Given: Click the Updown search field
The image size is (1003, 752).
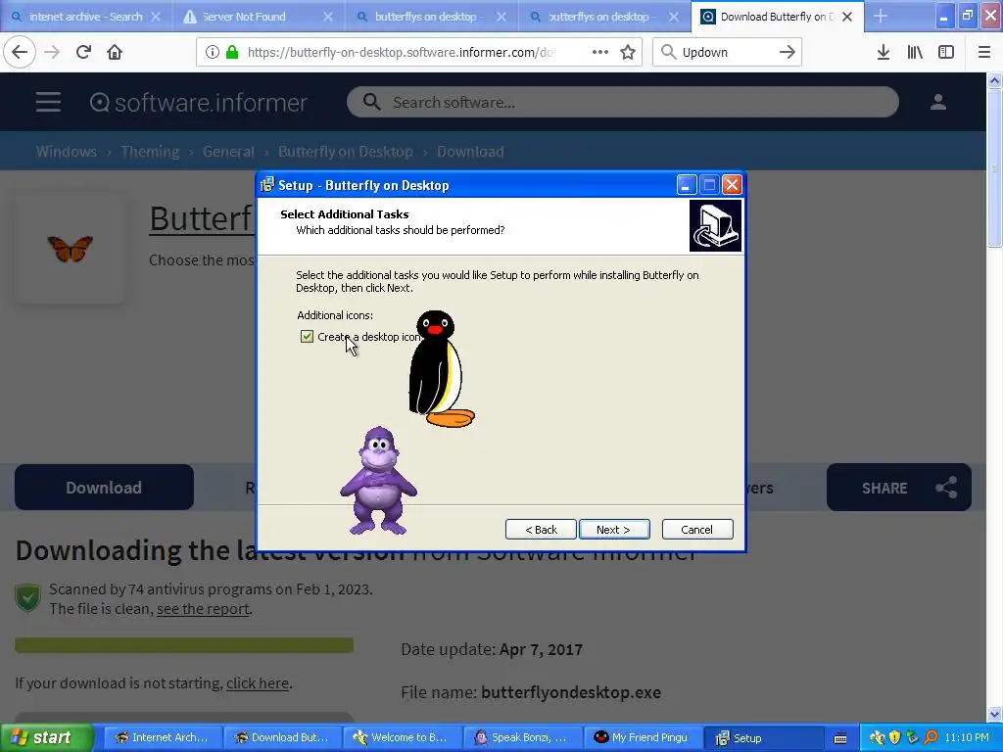Looking at the screenshot, I should click(x=728, y=52).
